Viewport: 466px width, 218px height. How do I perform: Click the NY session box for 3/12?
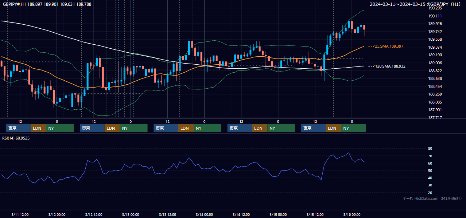(x=133, y=128)
